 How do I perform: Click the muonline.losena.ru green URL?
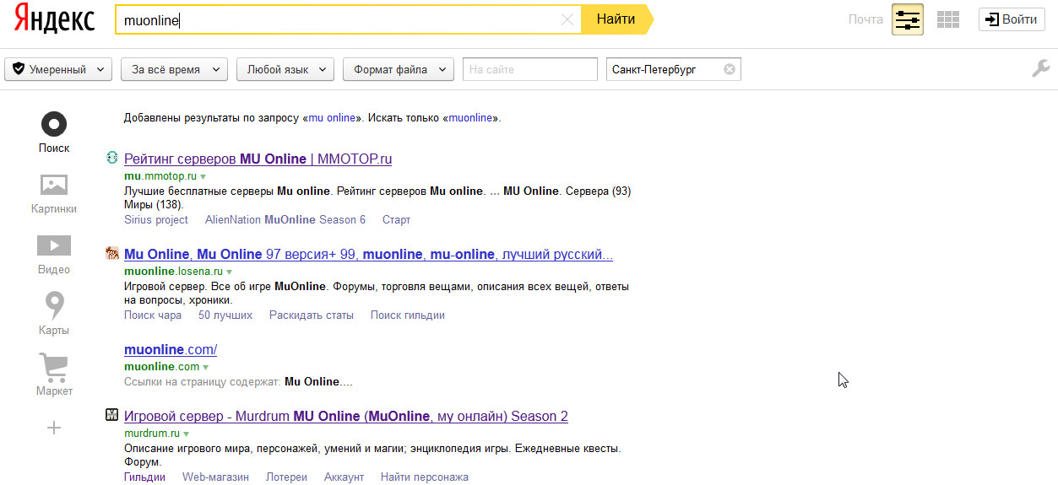click(173, 272)
